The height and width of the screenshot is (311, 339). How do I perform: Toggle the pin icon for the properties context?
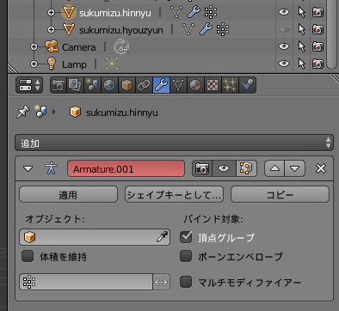click(23, 112)
